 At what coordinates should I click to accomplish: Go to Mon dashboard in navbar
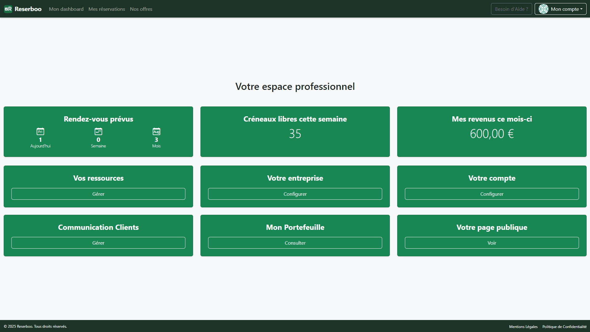click(66, 9)
